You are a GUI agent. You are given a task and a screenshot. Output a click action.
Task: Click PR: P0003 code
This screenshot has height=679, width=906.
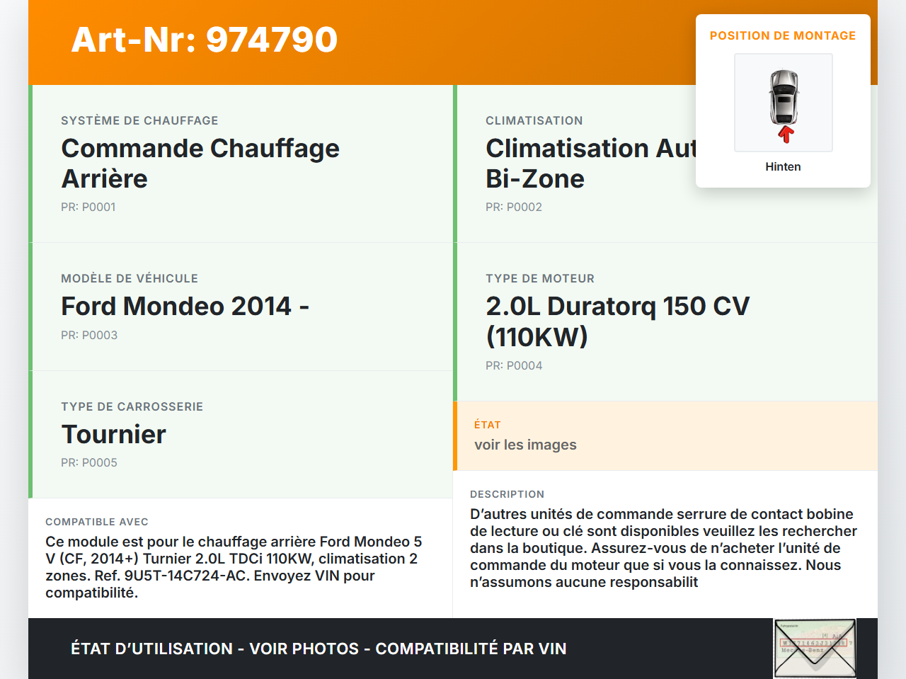coord(89,336)
